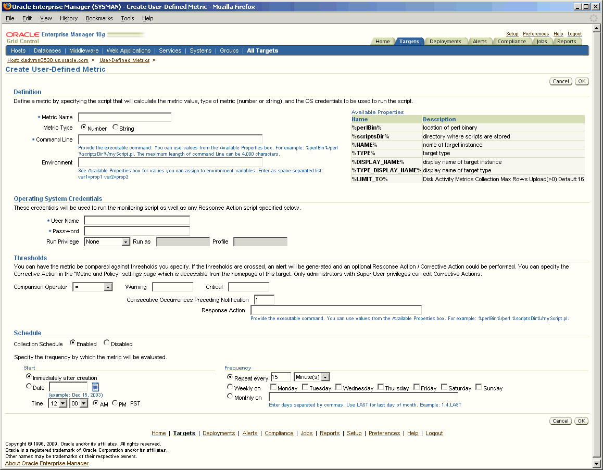Open the Edit menu
This screenshot has height=470, width=603.
[27, 18]
